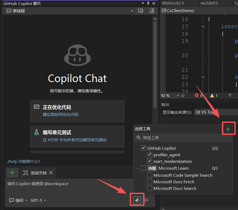Viewport: 238px width, 210px height.
Task: Click the 编写单元测试 suggestion card
Action: 77,137
